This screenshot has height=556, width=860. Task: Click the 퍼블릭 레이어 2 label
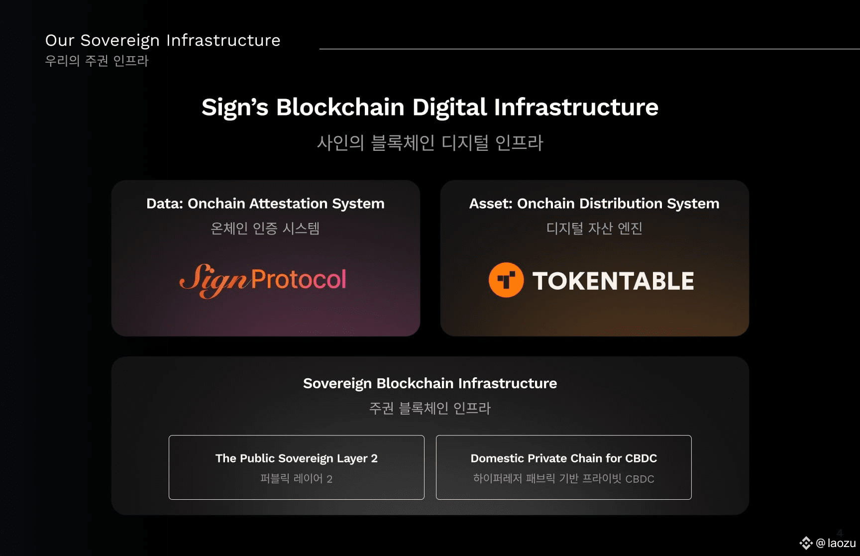[x=297, y=479]
